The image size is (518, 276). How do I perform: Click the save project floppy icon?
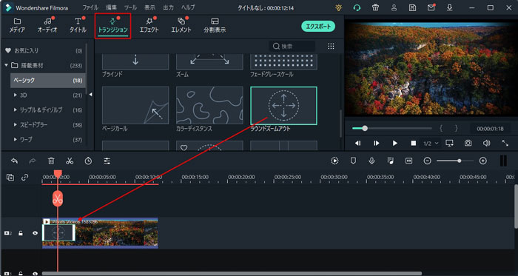(412, 7)
